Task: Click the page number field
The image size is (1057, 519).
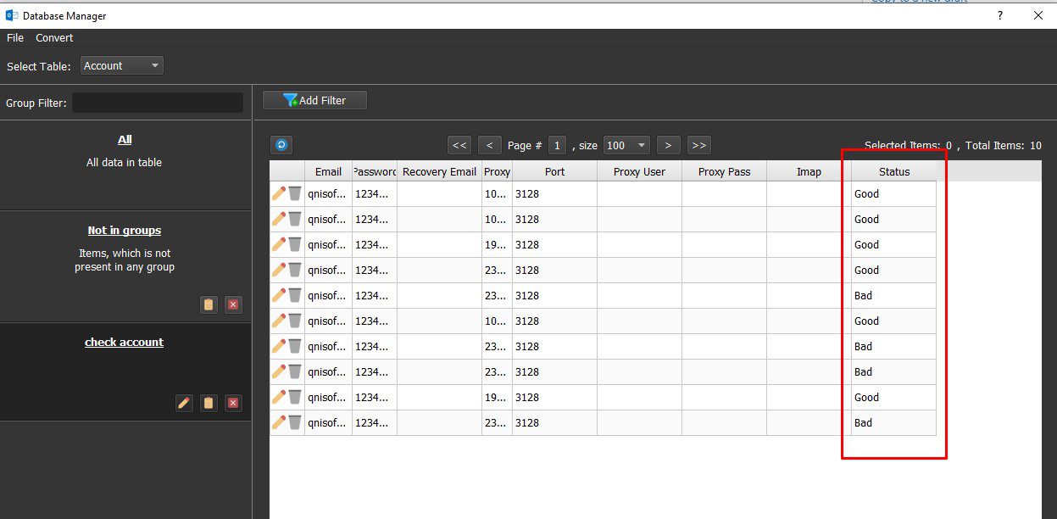Action: tap(557, 145)
